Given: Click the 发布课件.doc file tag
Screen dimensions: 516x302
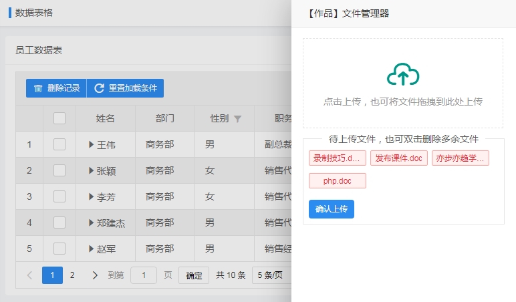Looking at the screenshot, I should point(399,158).
